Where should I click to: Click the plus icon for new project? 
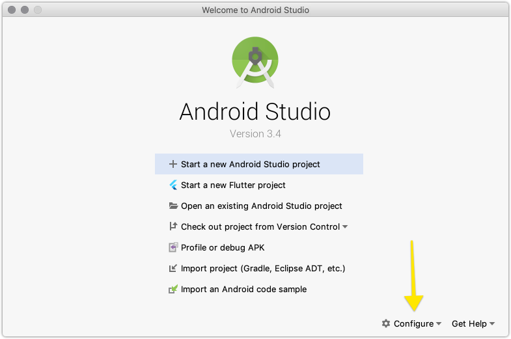[x=173, y=164]
